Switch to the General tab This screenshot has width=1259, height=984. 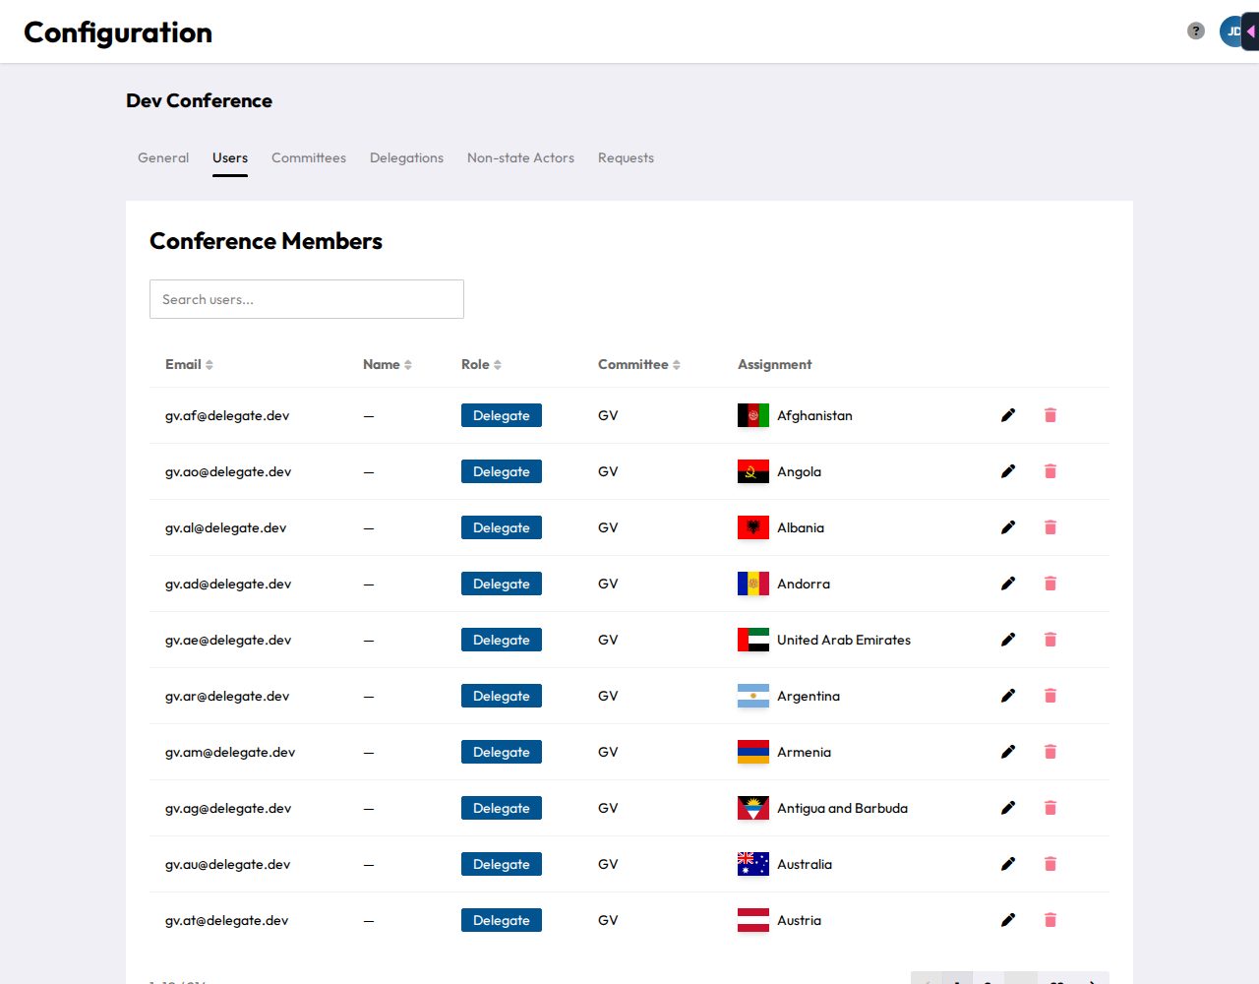(x=163, y=157)
